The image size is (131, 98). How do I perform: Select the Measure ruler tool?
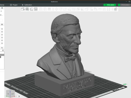[x=100, y=9]
